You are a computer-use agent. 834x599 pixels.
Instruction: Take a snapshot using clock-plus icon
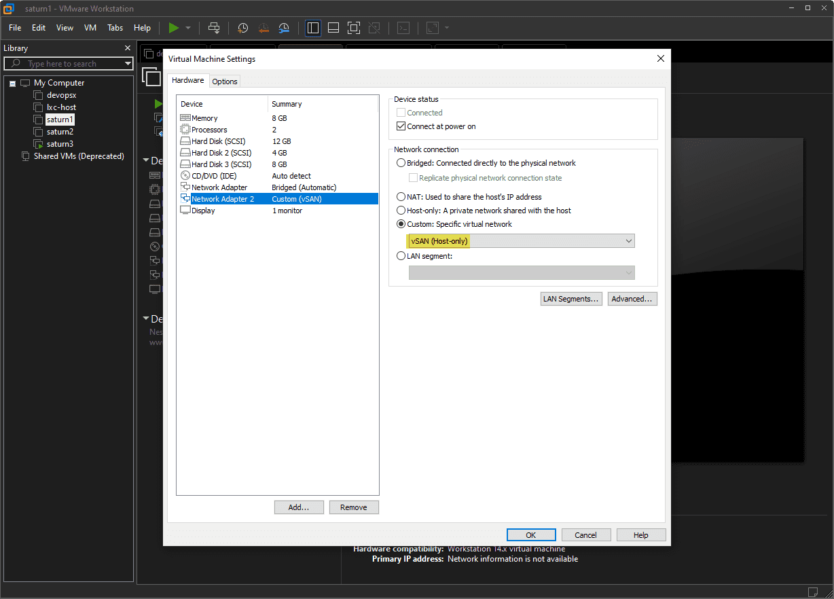(x=242, y=28)
